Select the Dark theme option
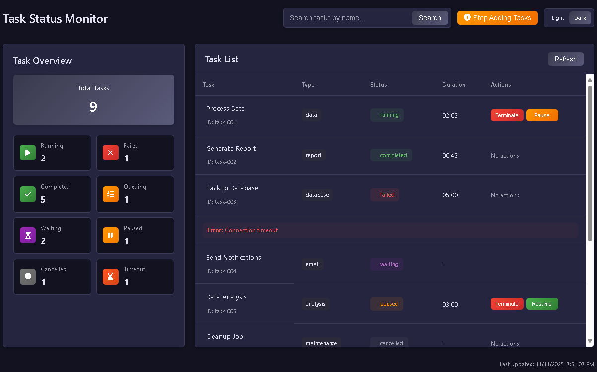Image resolution: width=597 pixels, height=372 pixels. [580, 18]
